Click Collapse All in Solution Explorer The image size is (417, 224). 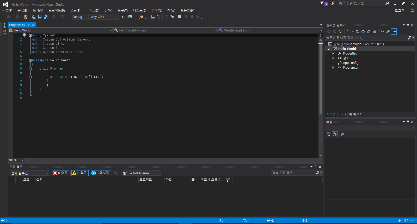pos(369,31)
